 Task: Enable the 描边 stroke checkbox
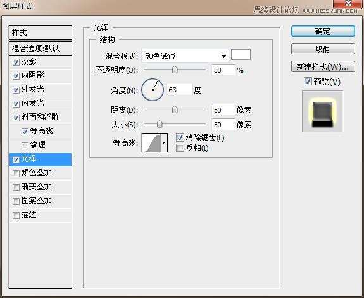(x=16, y=215)
